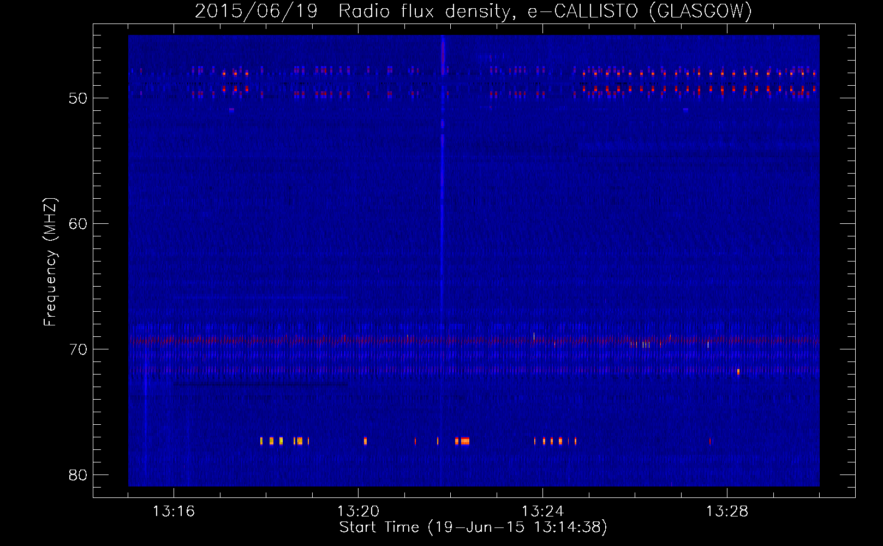
Task: Click the orange spot near 72 MHz after 13:28
Action: point(738,371)
